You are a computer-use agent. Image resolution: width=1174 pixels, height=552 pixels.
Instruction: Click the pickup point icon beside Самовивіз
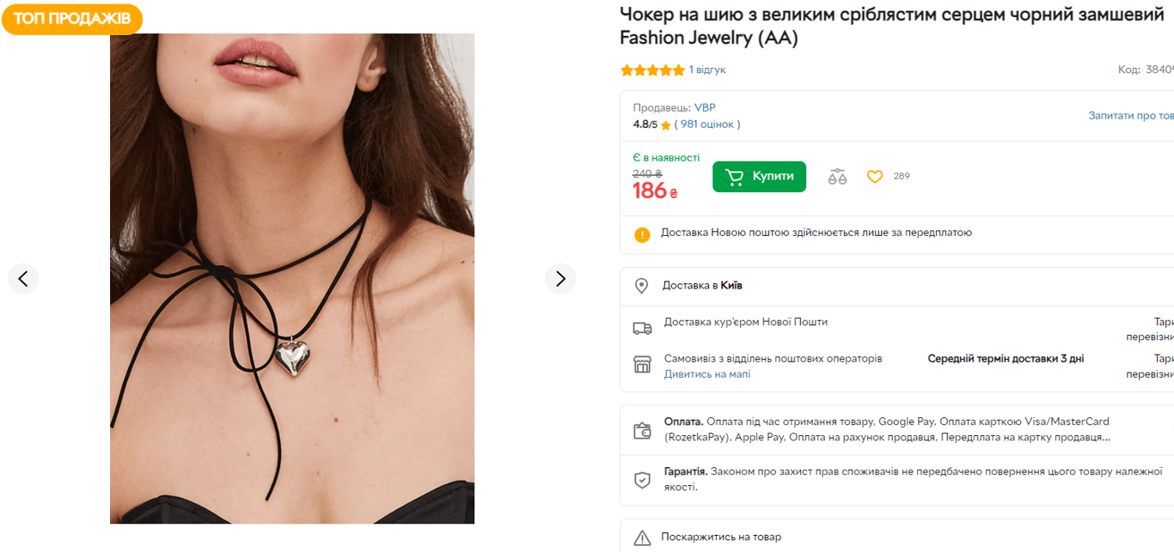click(x=642, y=364)
